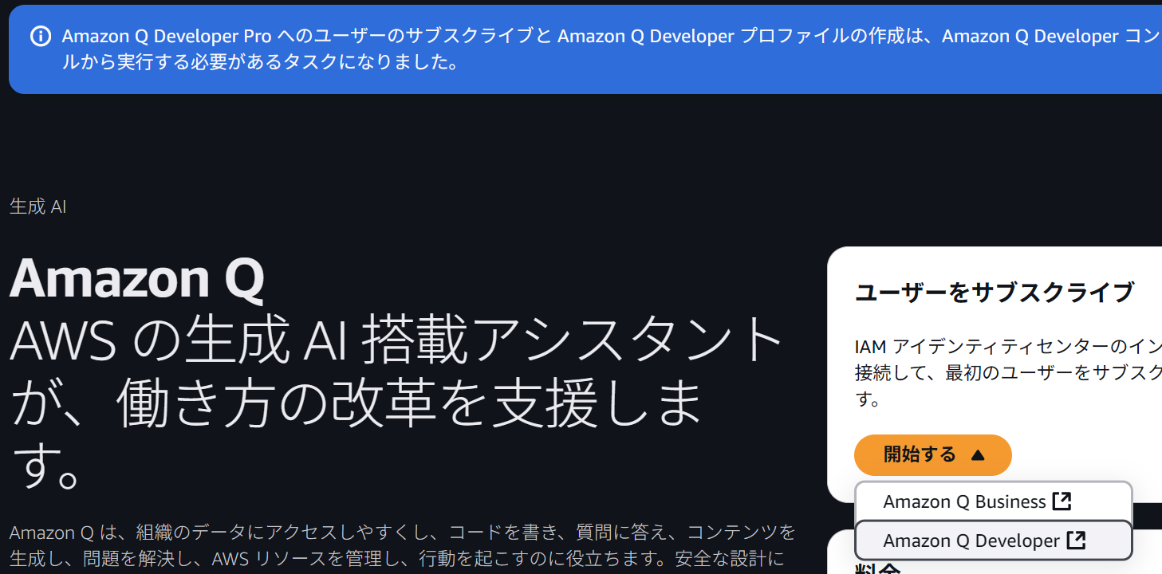Click the AWS リソースを管理し paragraph line
Image resolution: width=1162 pixels, height=574 pixels.
coord(397,559)
